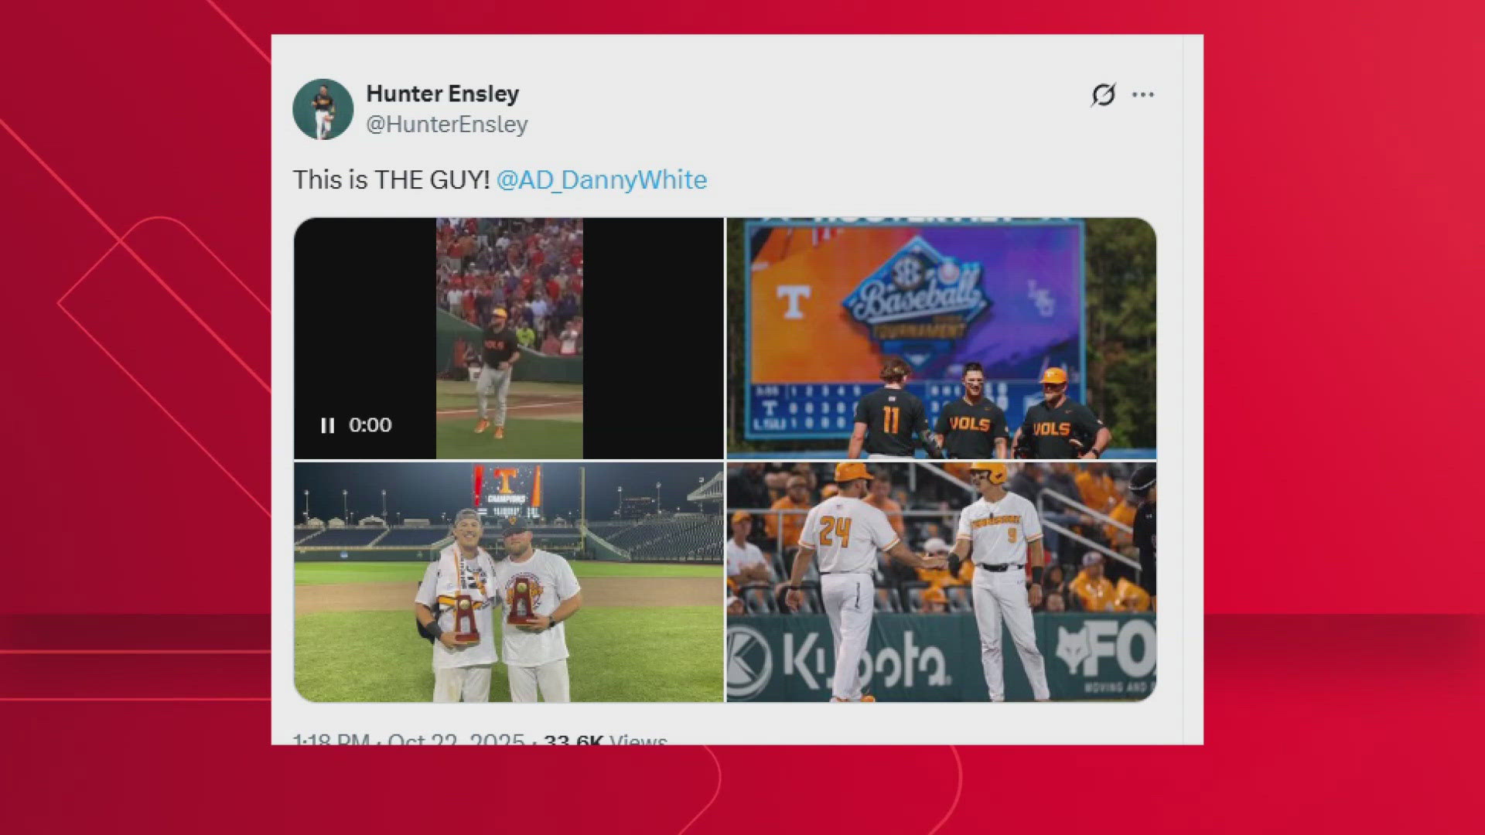Click the number 24 jersey in the photo
1485x835 pixels.
(x=835, y=533)
